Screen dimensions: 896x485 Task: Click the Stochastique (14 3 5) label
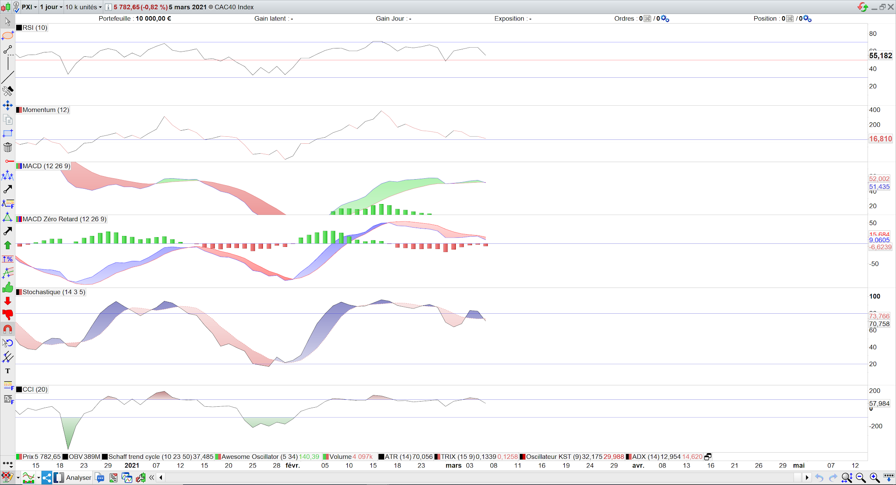coord(54,292)
